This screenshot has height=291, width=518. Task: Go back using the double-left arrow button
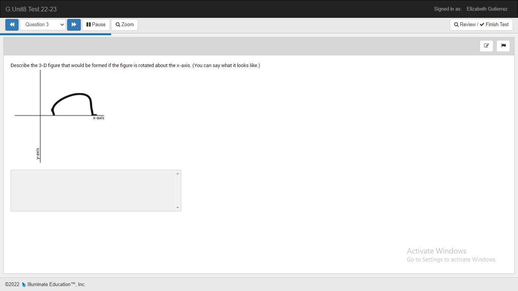coord(12,25)
